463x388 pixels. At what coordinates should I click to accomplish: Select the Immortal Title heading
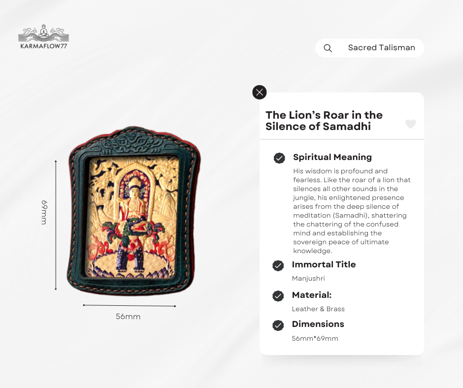[324, 264]
